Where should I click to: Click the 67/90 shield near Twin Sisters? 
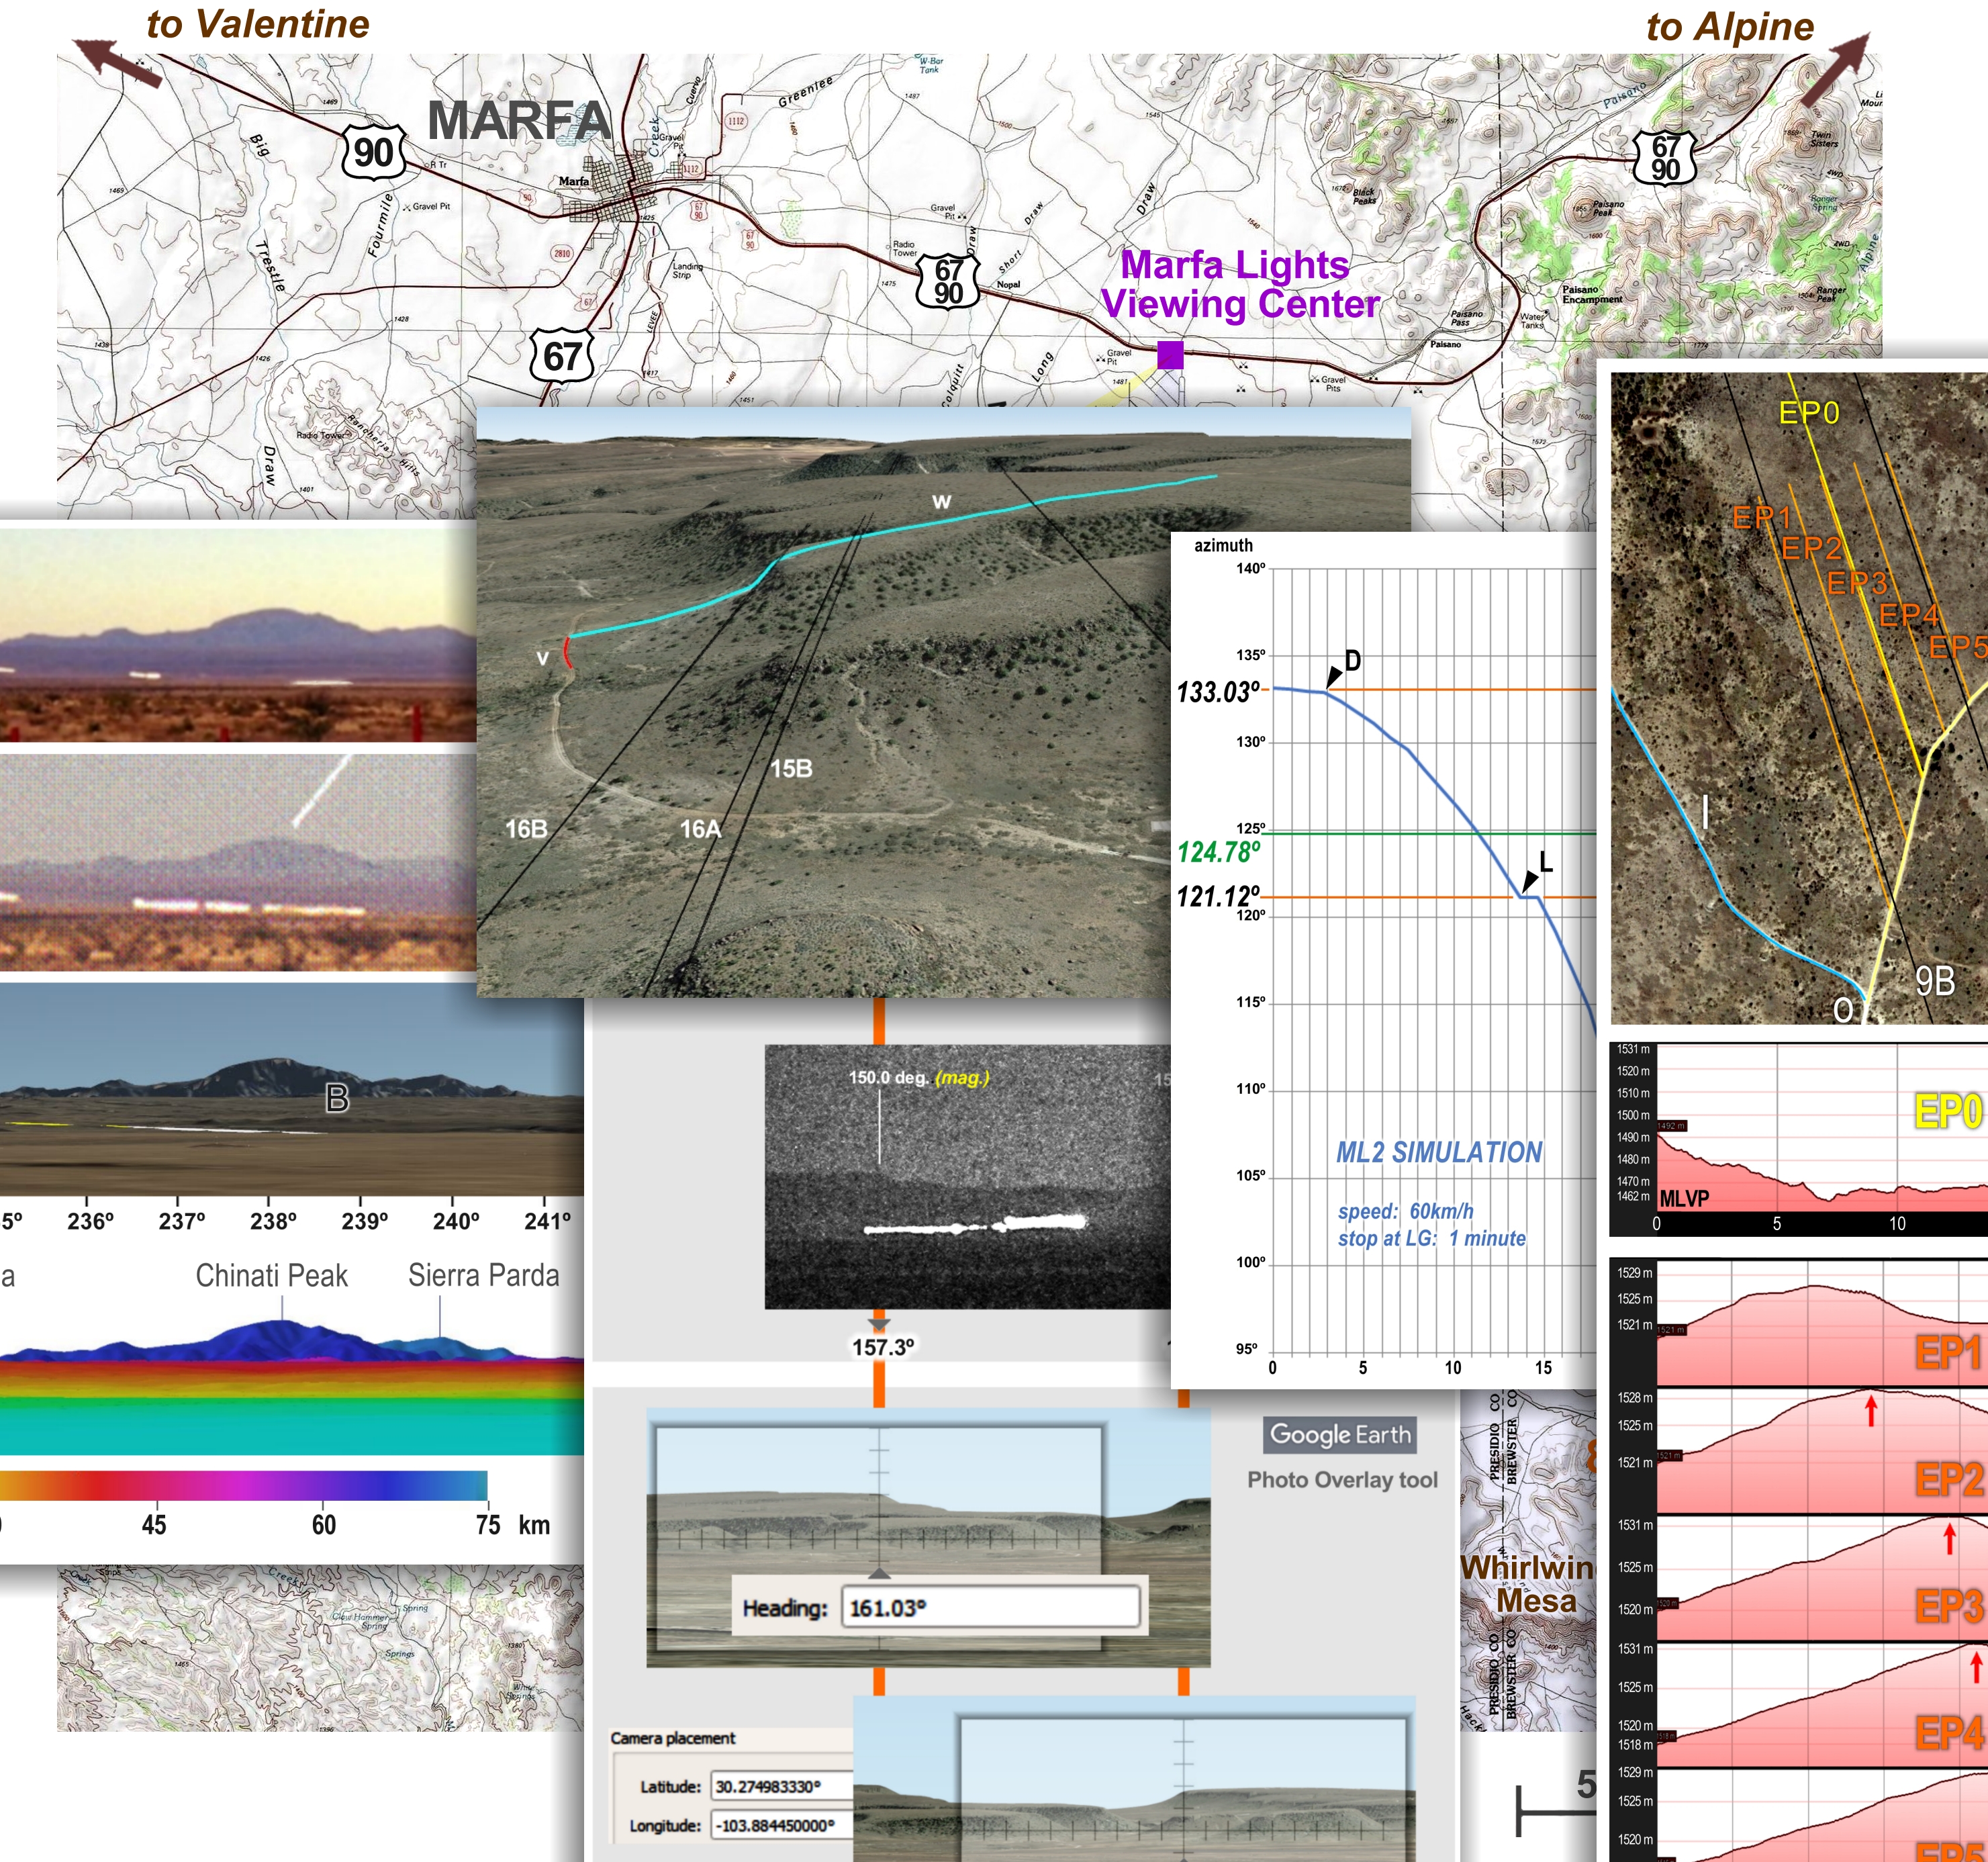point(1665,158)
